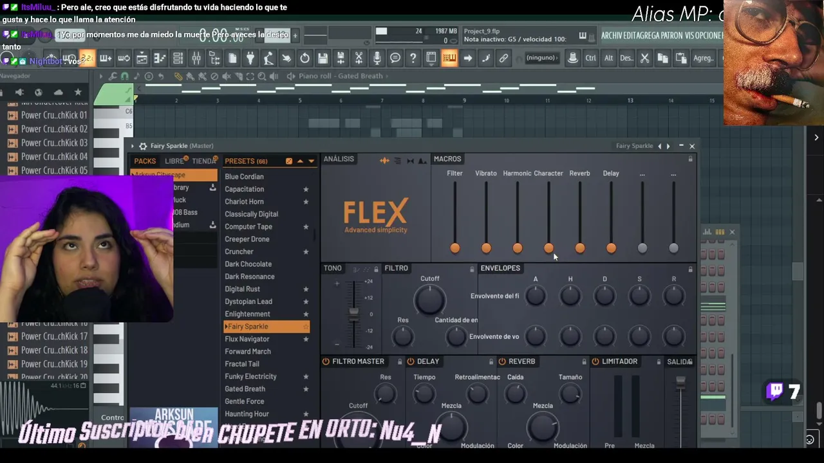Image resolution: width=824 pixels, height=463 pixels.
Task: Select the Capacitation preset
Action: (x=244, y=189)
